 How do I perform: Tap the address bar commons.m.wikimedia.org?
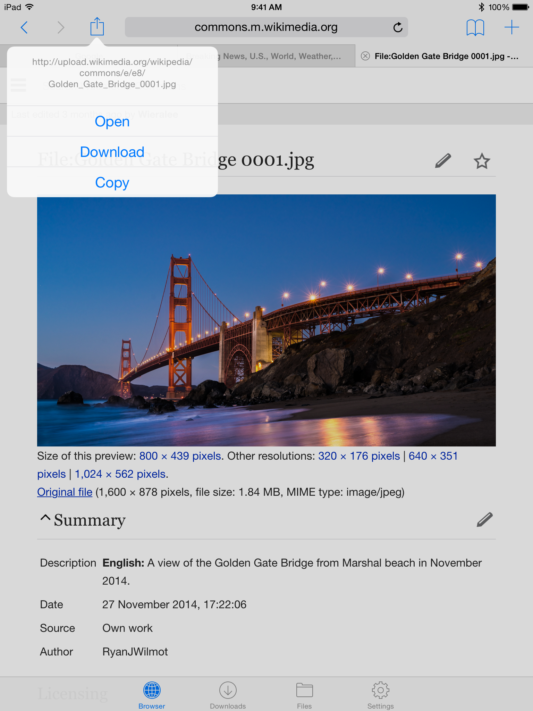pyautogui.click(x=266, y=27)
